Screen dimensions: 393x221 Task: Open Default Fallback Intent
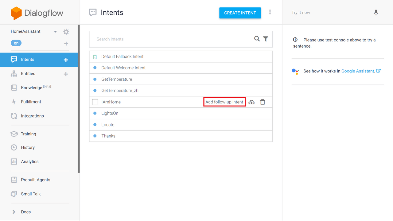point(181,57)
